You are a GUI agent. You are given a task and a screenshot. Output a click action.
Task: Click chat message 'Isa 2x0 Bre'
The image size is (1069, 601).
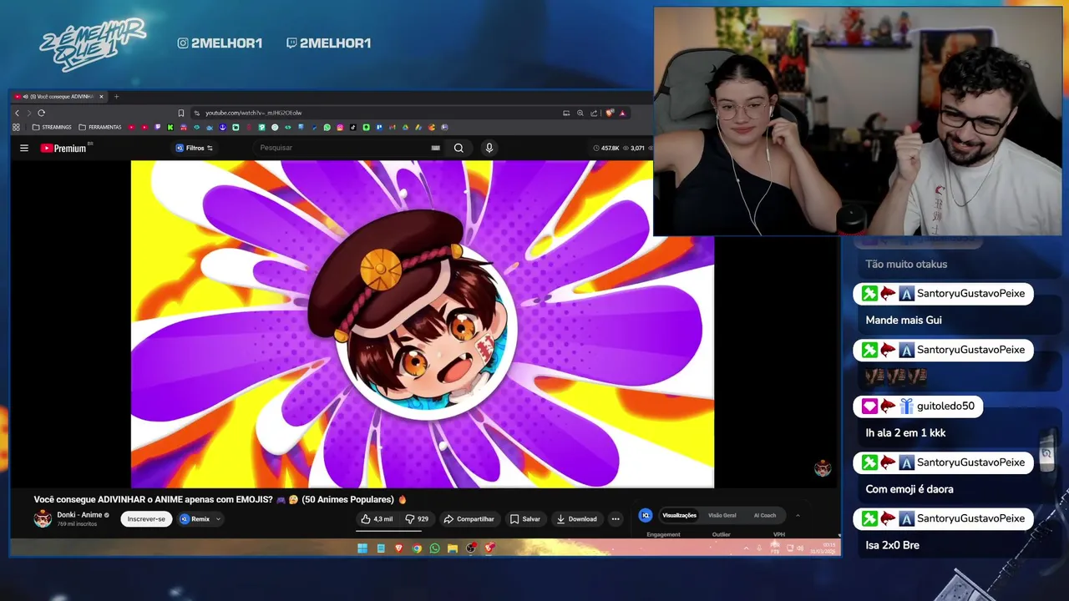(x=892, y=545)
